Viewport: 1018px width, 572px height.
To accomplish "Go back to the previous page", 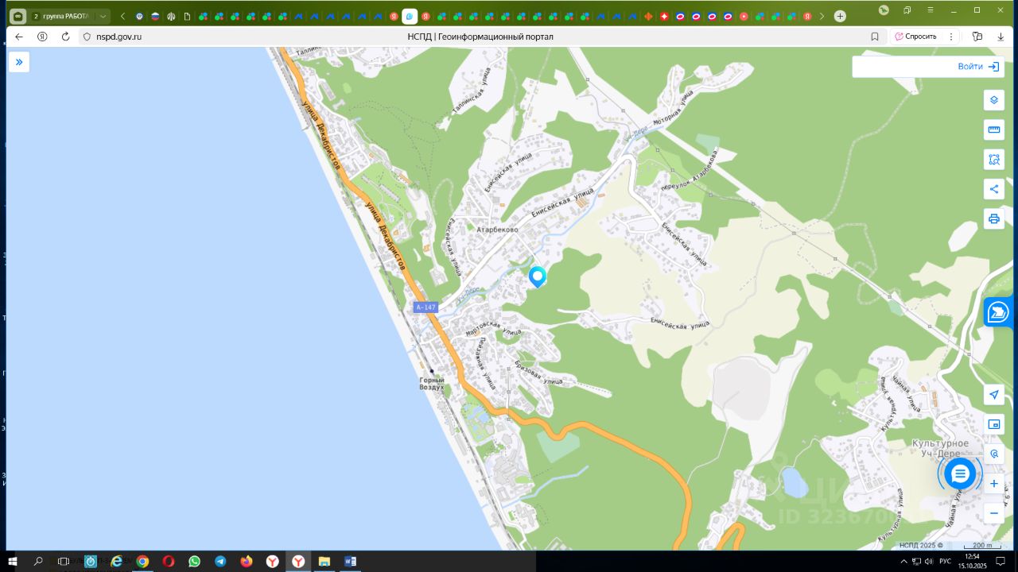I will 19,37.
